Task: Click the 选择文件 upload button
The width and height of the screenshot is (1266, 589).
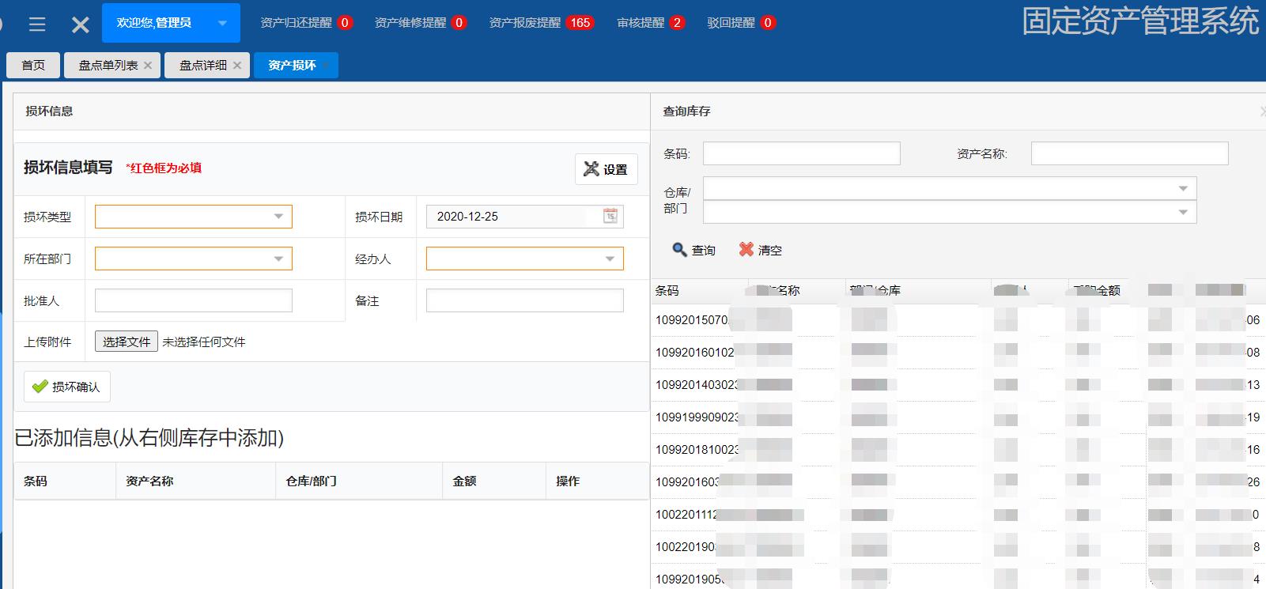Action: pos(127,342)
